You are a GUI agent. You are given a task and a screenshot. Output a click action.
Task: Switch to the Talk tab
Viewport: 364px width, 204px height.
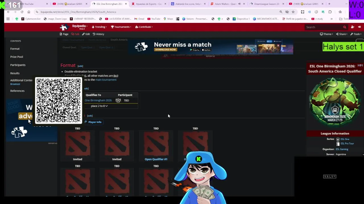[75, 34]
